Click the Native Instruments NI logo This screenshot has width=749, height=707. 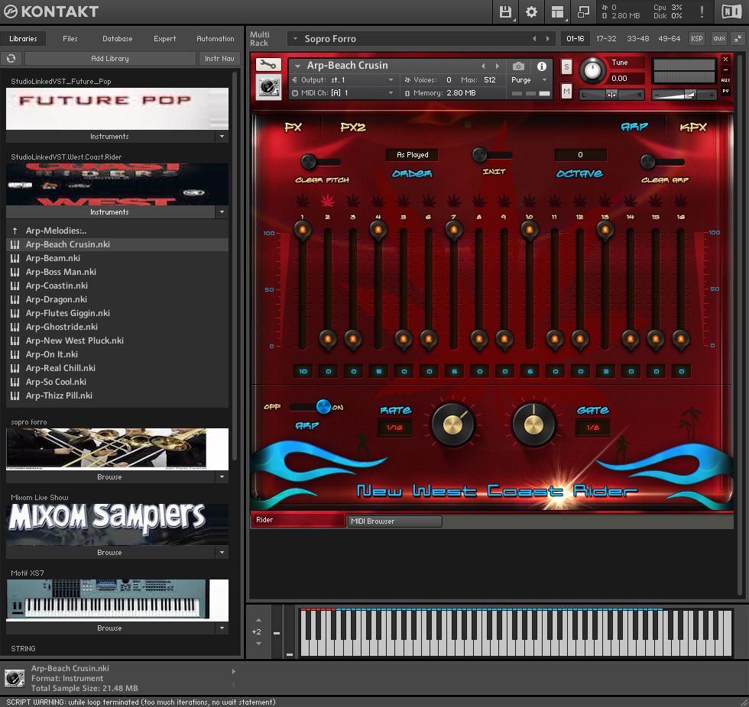point(731,12)
